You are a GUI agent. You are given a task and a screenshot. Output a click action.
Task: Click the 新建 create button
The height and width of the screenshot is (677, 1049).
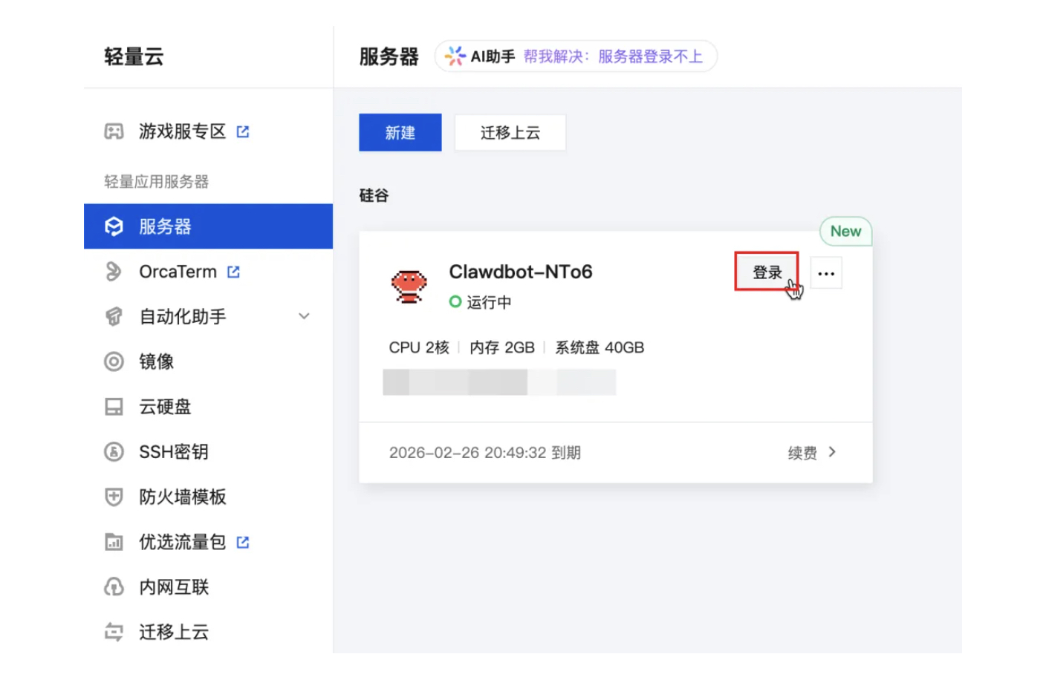click(400, 132)
